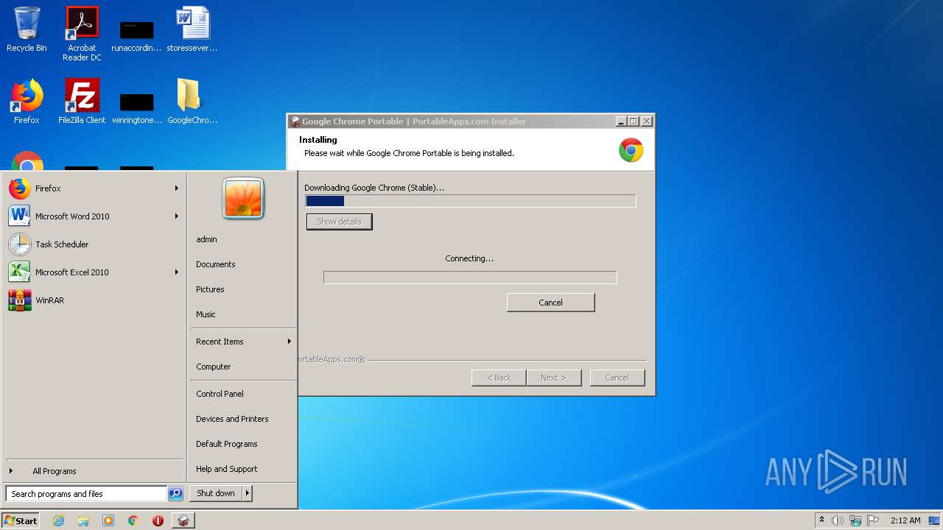Click the clock showing 2:12 AM

(905, 520)
